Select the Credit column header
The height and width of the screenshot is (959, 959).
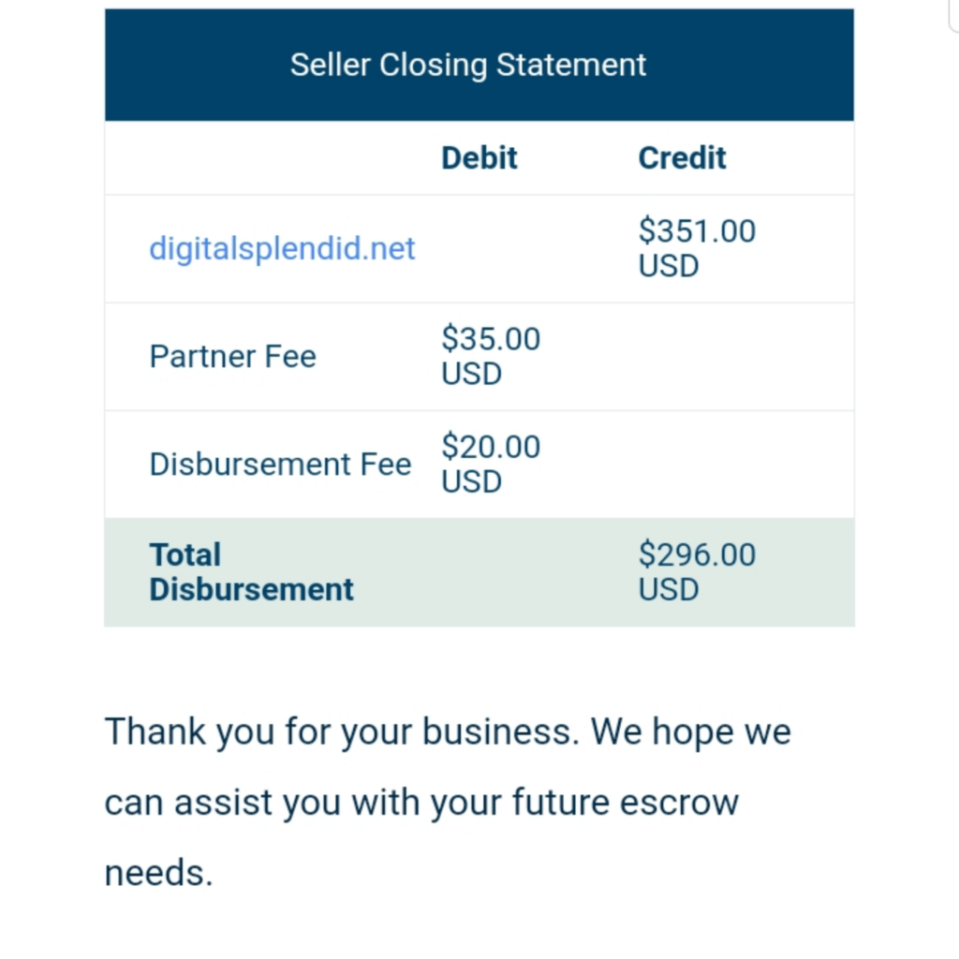[682, 157]
